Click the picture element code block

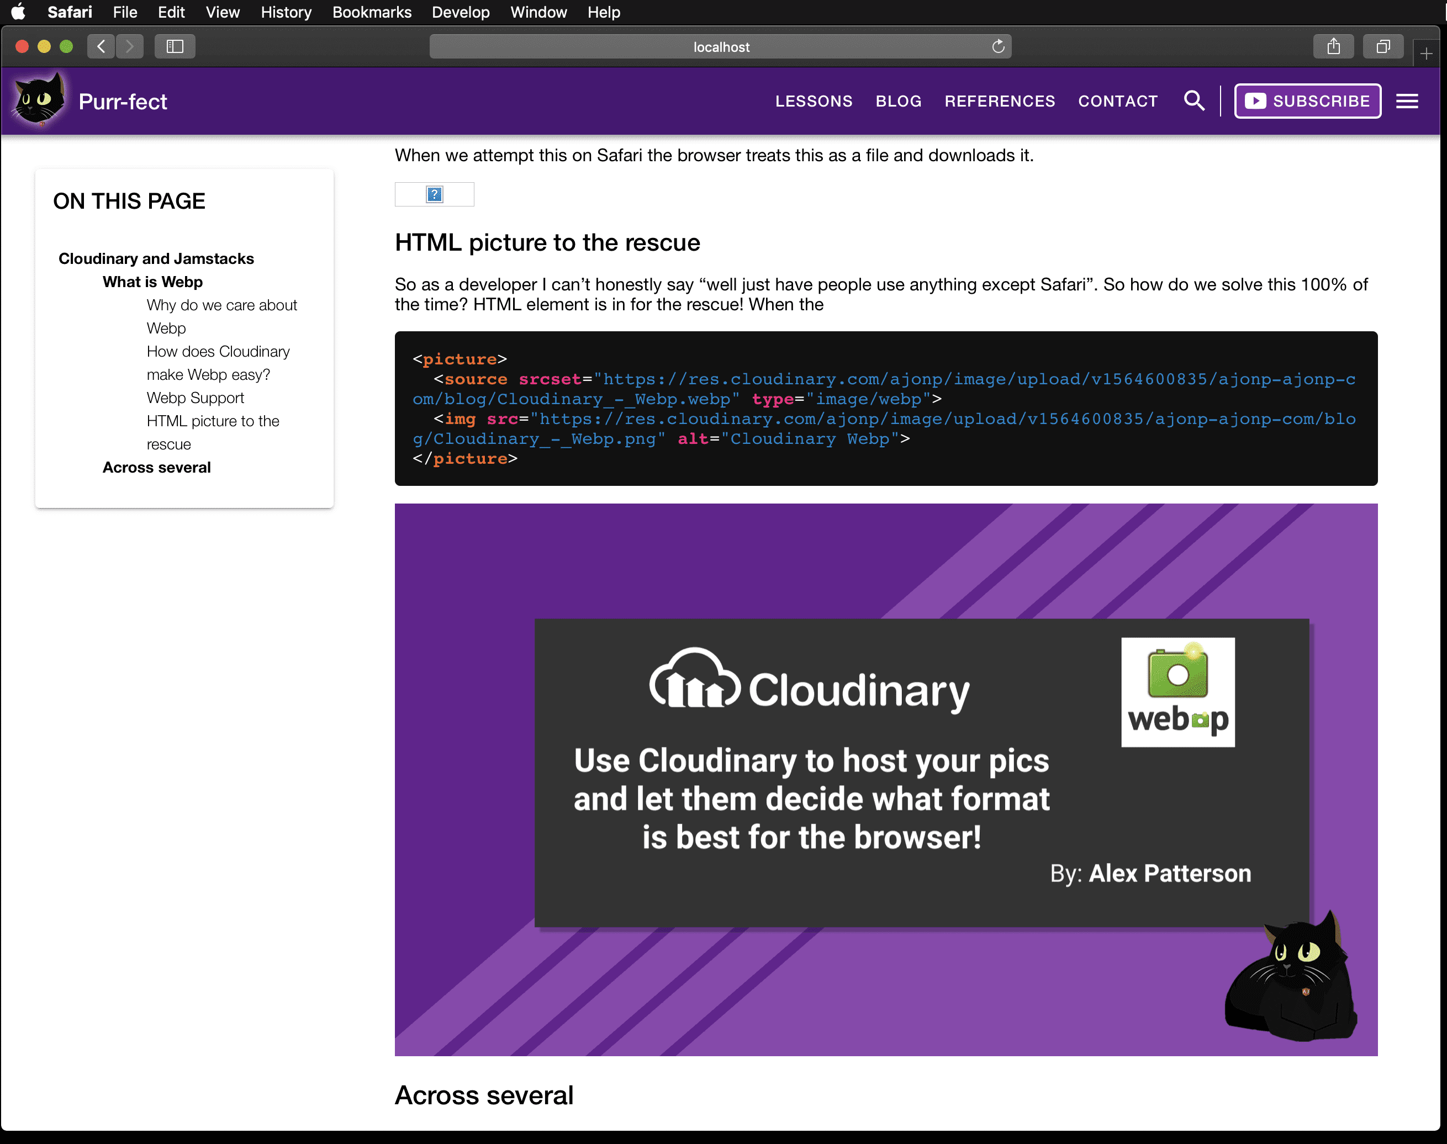(886, 409)
